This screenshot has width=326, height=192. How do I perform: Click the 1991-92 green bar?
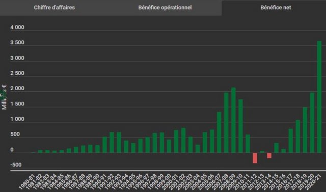[112, 143]
